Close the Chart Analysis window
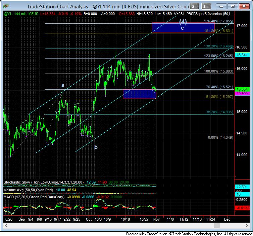The height and width of the screenshot is (236, 253). pos(243,6)
